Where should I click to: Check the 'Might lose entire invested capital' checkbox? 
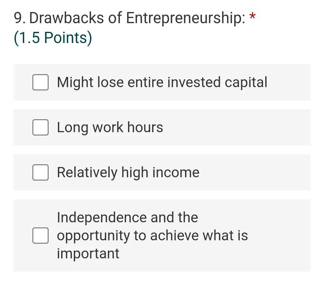[40, 82]
